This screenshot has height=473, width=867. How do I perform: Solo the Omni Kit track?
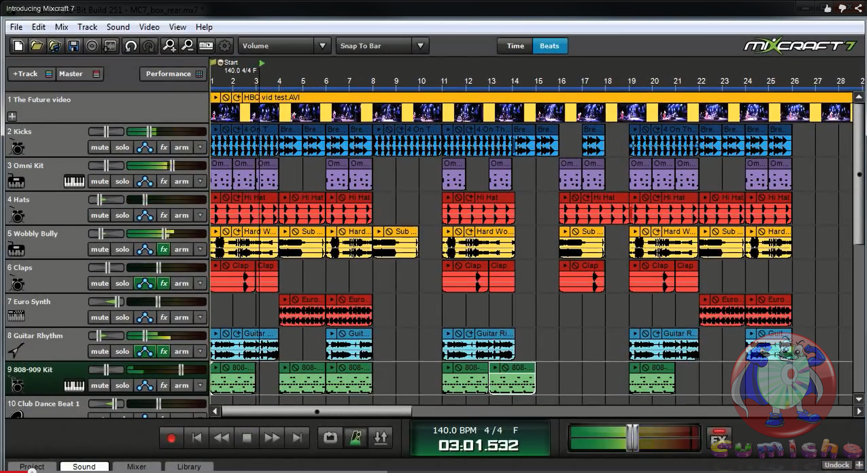(x=122, y=181)
